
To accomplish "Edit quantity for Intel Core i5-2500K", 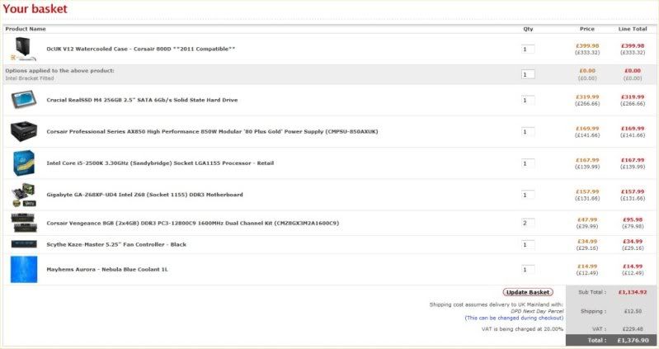I will click(x=528, y=163).
